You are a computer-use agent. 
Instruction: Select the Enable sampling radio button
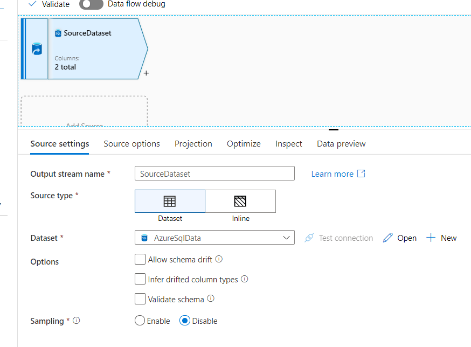(x=140, y=321)
